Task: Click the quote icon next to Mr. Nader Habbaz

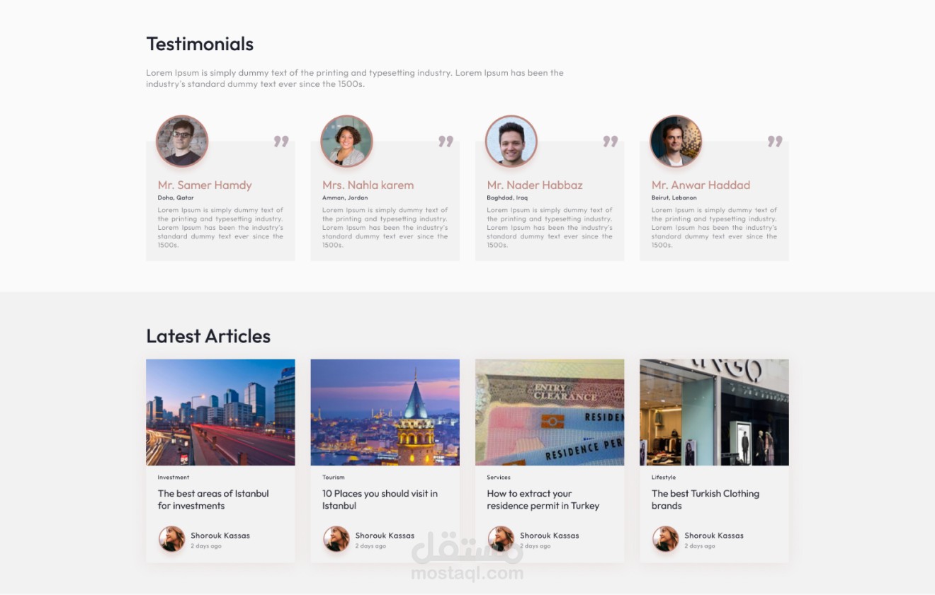Action: pos(611,141)
